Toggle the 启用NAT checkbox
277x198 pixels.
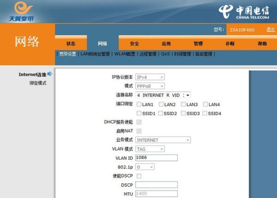139,131
